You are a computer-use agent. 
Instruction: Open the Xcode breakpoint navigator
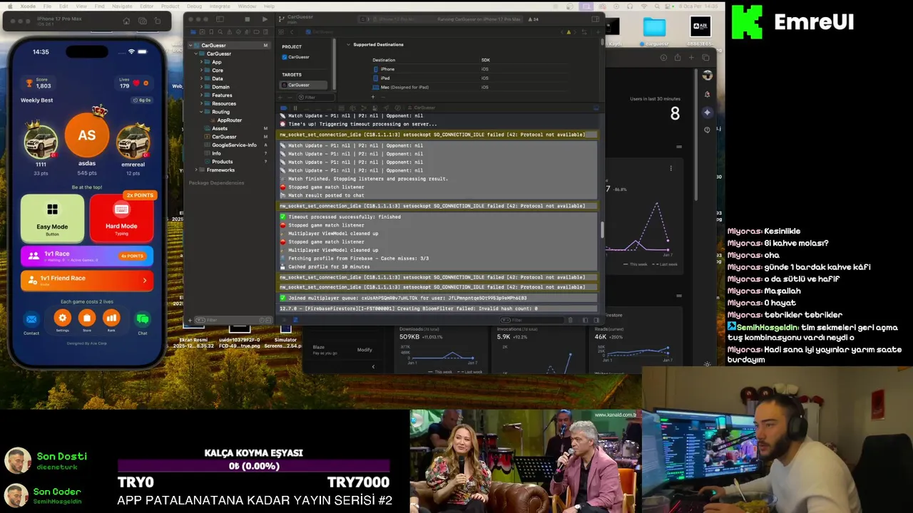(256, 32)
